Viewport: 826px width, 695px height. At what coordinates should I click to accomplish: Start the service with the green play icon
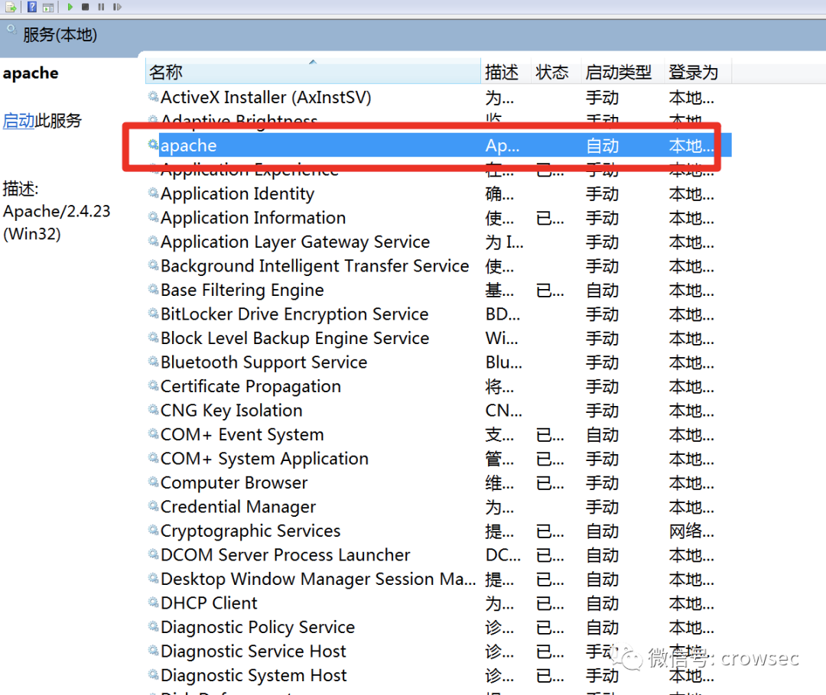[x=70, y=7]
